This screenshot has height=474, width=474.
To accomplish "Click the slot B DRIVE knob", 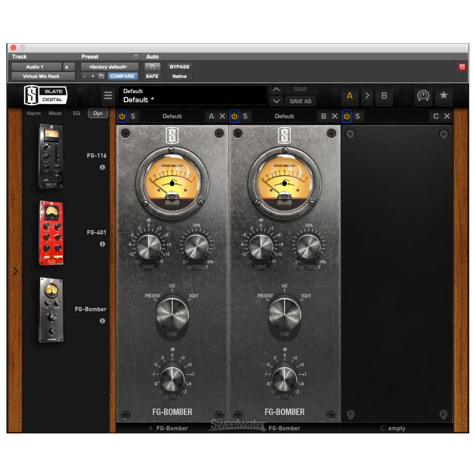I will (261, 247).
